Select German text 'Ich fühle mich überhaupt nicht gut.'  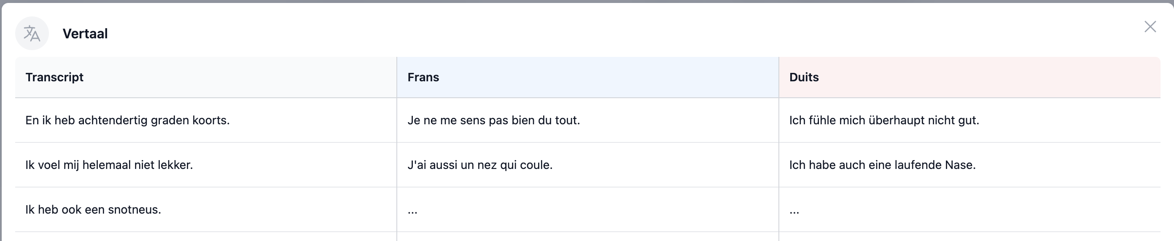coord(884,120)
